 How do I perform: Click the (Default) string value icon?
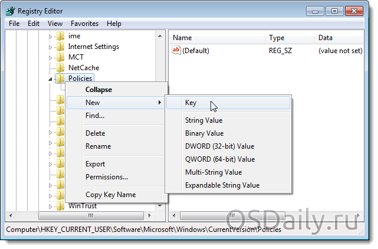tap(176, 51)
